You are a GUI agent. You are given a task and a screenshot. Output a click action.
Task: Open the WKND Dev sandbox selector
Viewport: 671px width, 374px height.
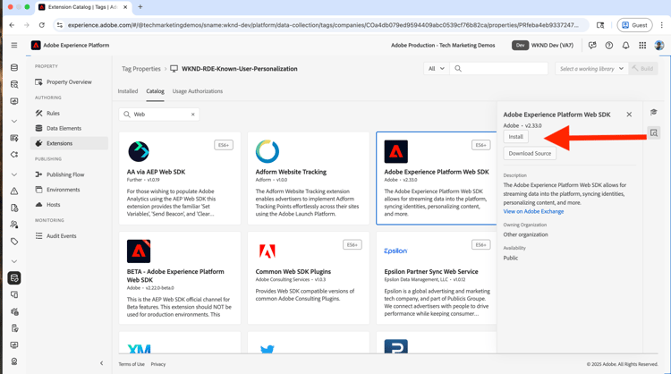pyautogui.click(x=543, y=46)
